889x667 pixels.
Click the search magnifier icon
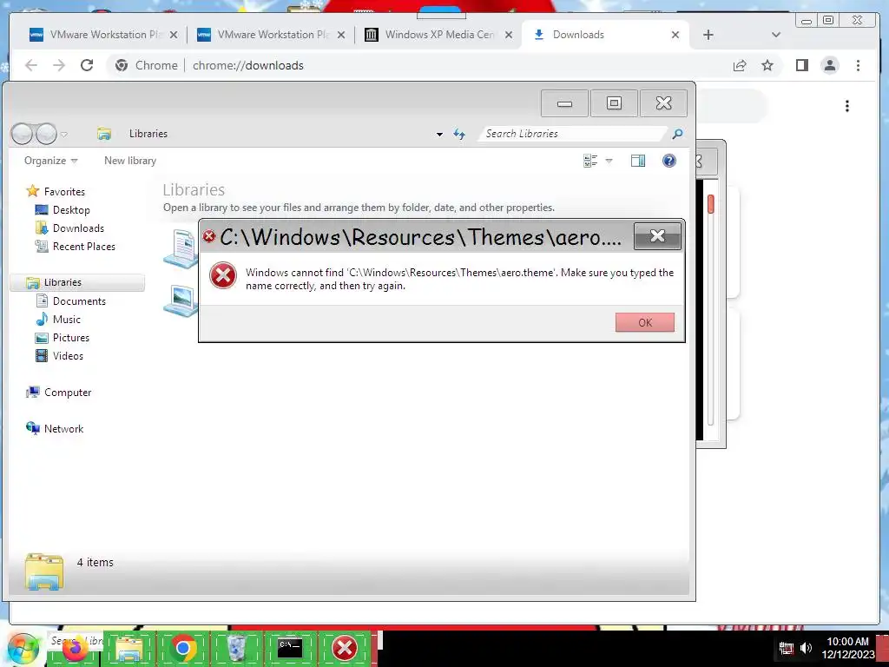tap(677, 134)
